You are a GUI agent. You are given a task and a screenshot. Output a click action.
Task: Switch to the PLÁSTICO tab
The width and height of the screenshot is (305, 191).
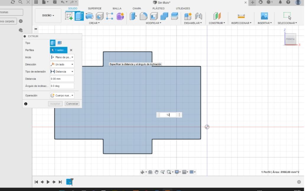[x=158, y=8]
